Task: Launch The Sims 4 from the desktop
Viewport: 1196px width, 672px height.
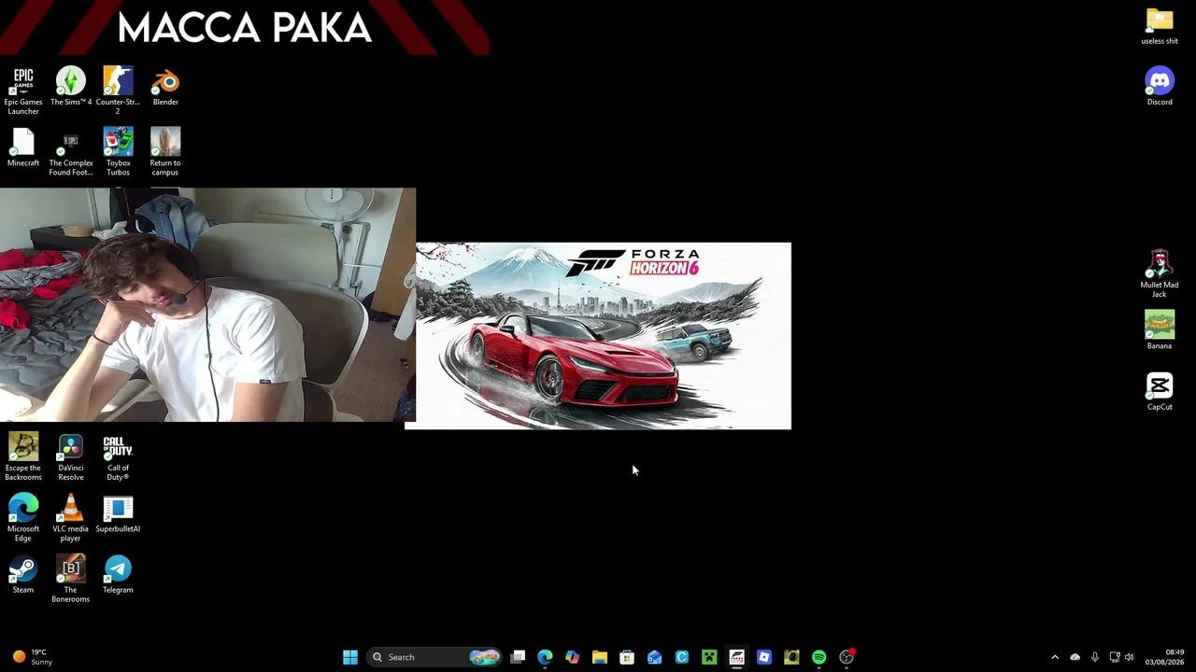Action: 71,87
